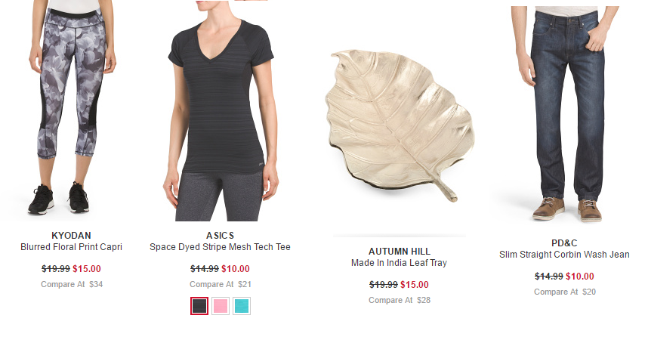The width and height of the screenshot is (648, 340).
Task: Click the KYODAN brand name
Action: [x=71, y=235]
